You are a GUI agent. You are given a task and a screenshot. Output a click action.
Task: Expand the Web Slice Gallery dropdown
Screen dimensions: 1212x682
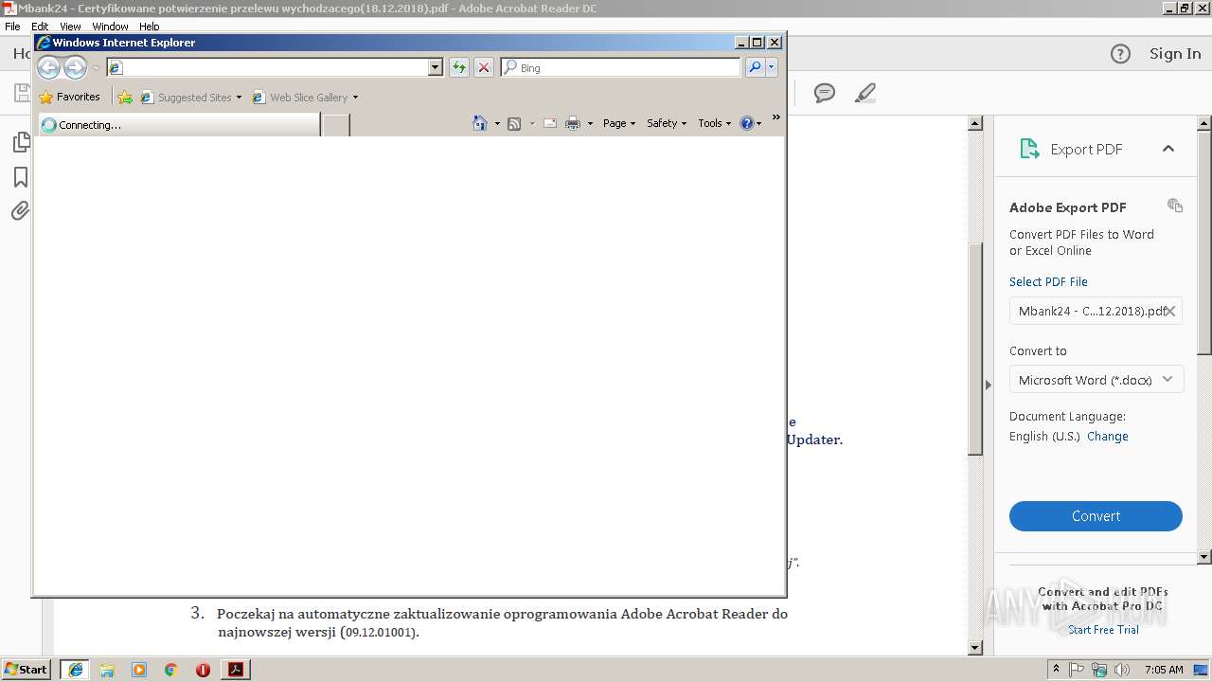[355, 98]
